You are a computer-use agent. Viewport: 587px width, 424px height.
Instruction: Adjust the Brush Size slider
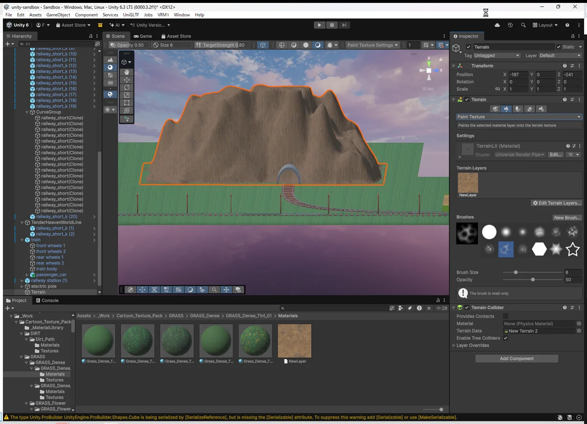[x=516, y=272]
